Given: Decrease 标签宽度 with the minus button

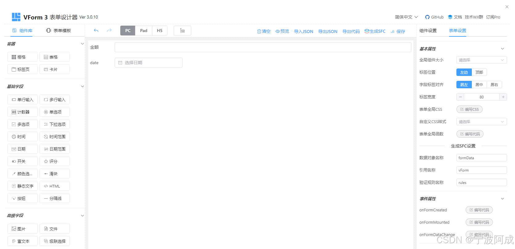Looking at the screenshot, I should coord(460,97).
